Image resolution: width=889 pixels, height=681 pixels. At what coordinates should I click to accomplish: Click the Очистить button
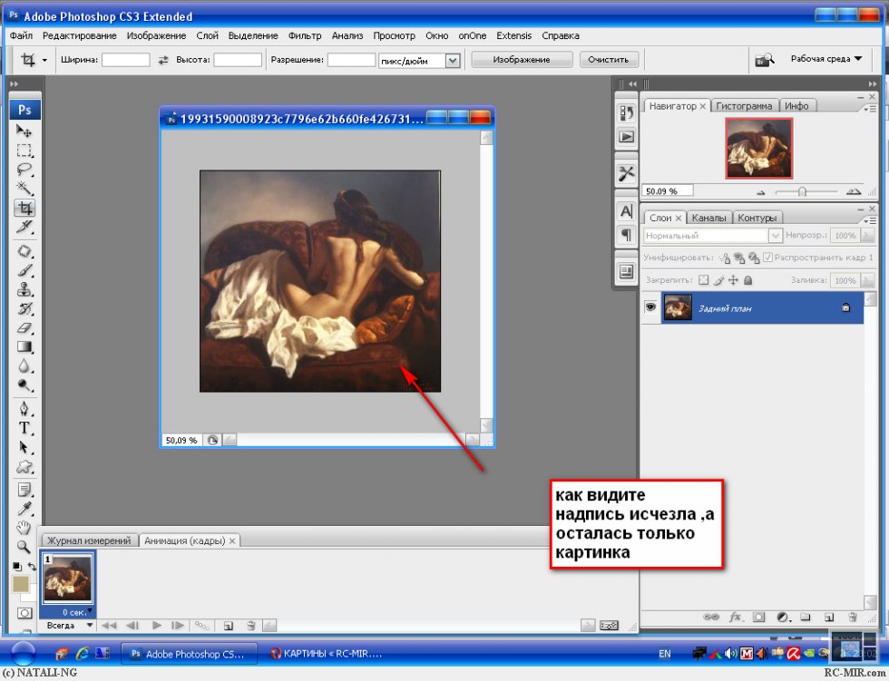pos(609,60)
